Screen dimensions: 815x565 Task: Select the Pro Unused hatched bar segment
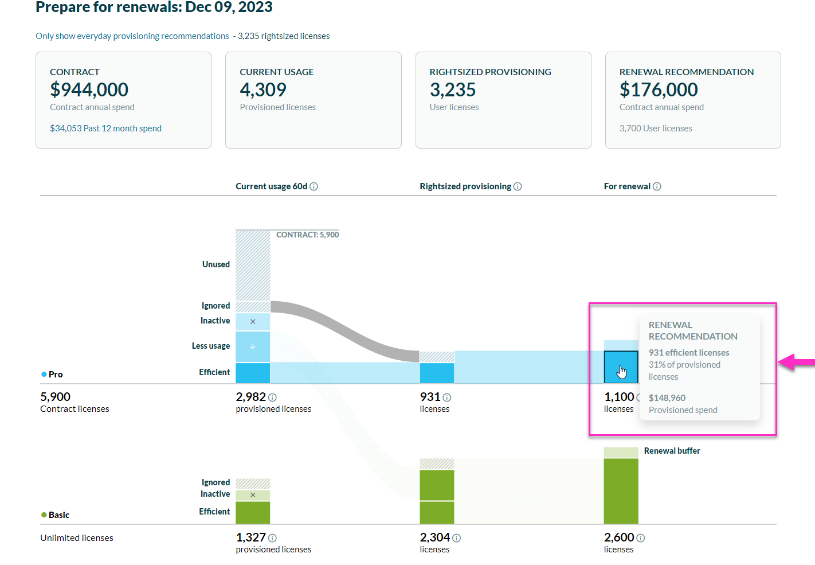(x=253, y=265)
